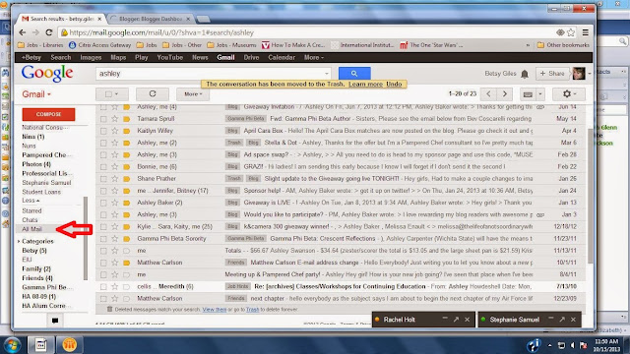
Task: Click the volume icon in system tray
Action: pyautogui.click(x=573, y=345)
